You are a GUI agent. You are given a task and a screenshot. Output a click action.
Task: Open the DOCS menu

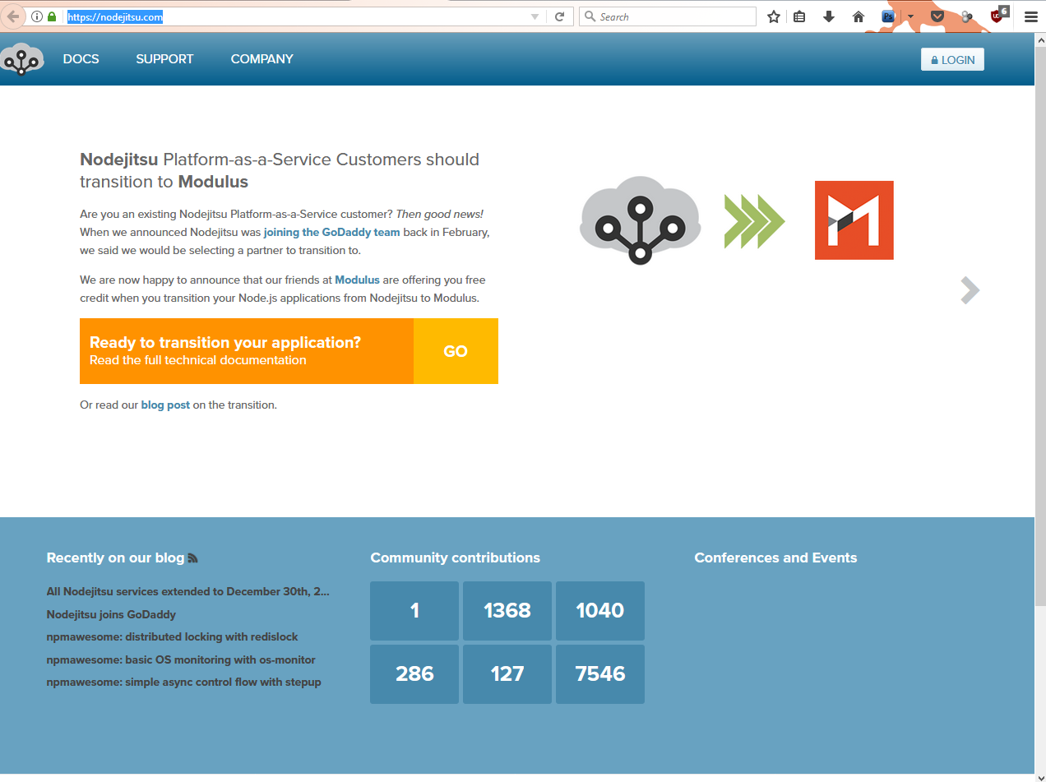click(x=81, y=59)
